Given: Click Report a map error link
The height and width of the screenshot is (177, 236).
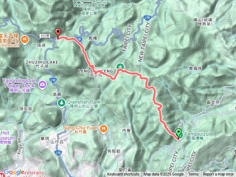Looking at the screenshot, I should click(218, 174).
